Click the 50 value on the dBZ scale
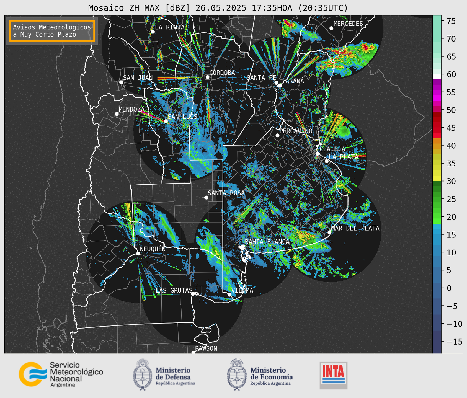467x398 pixels. pos(452,110)
